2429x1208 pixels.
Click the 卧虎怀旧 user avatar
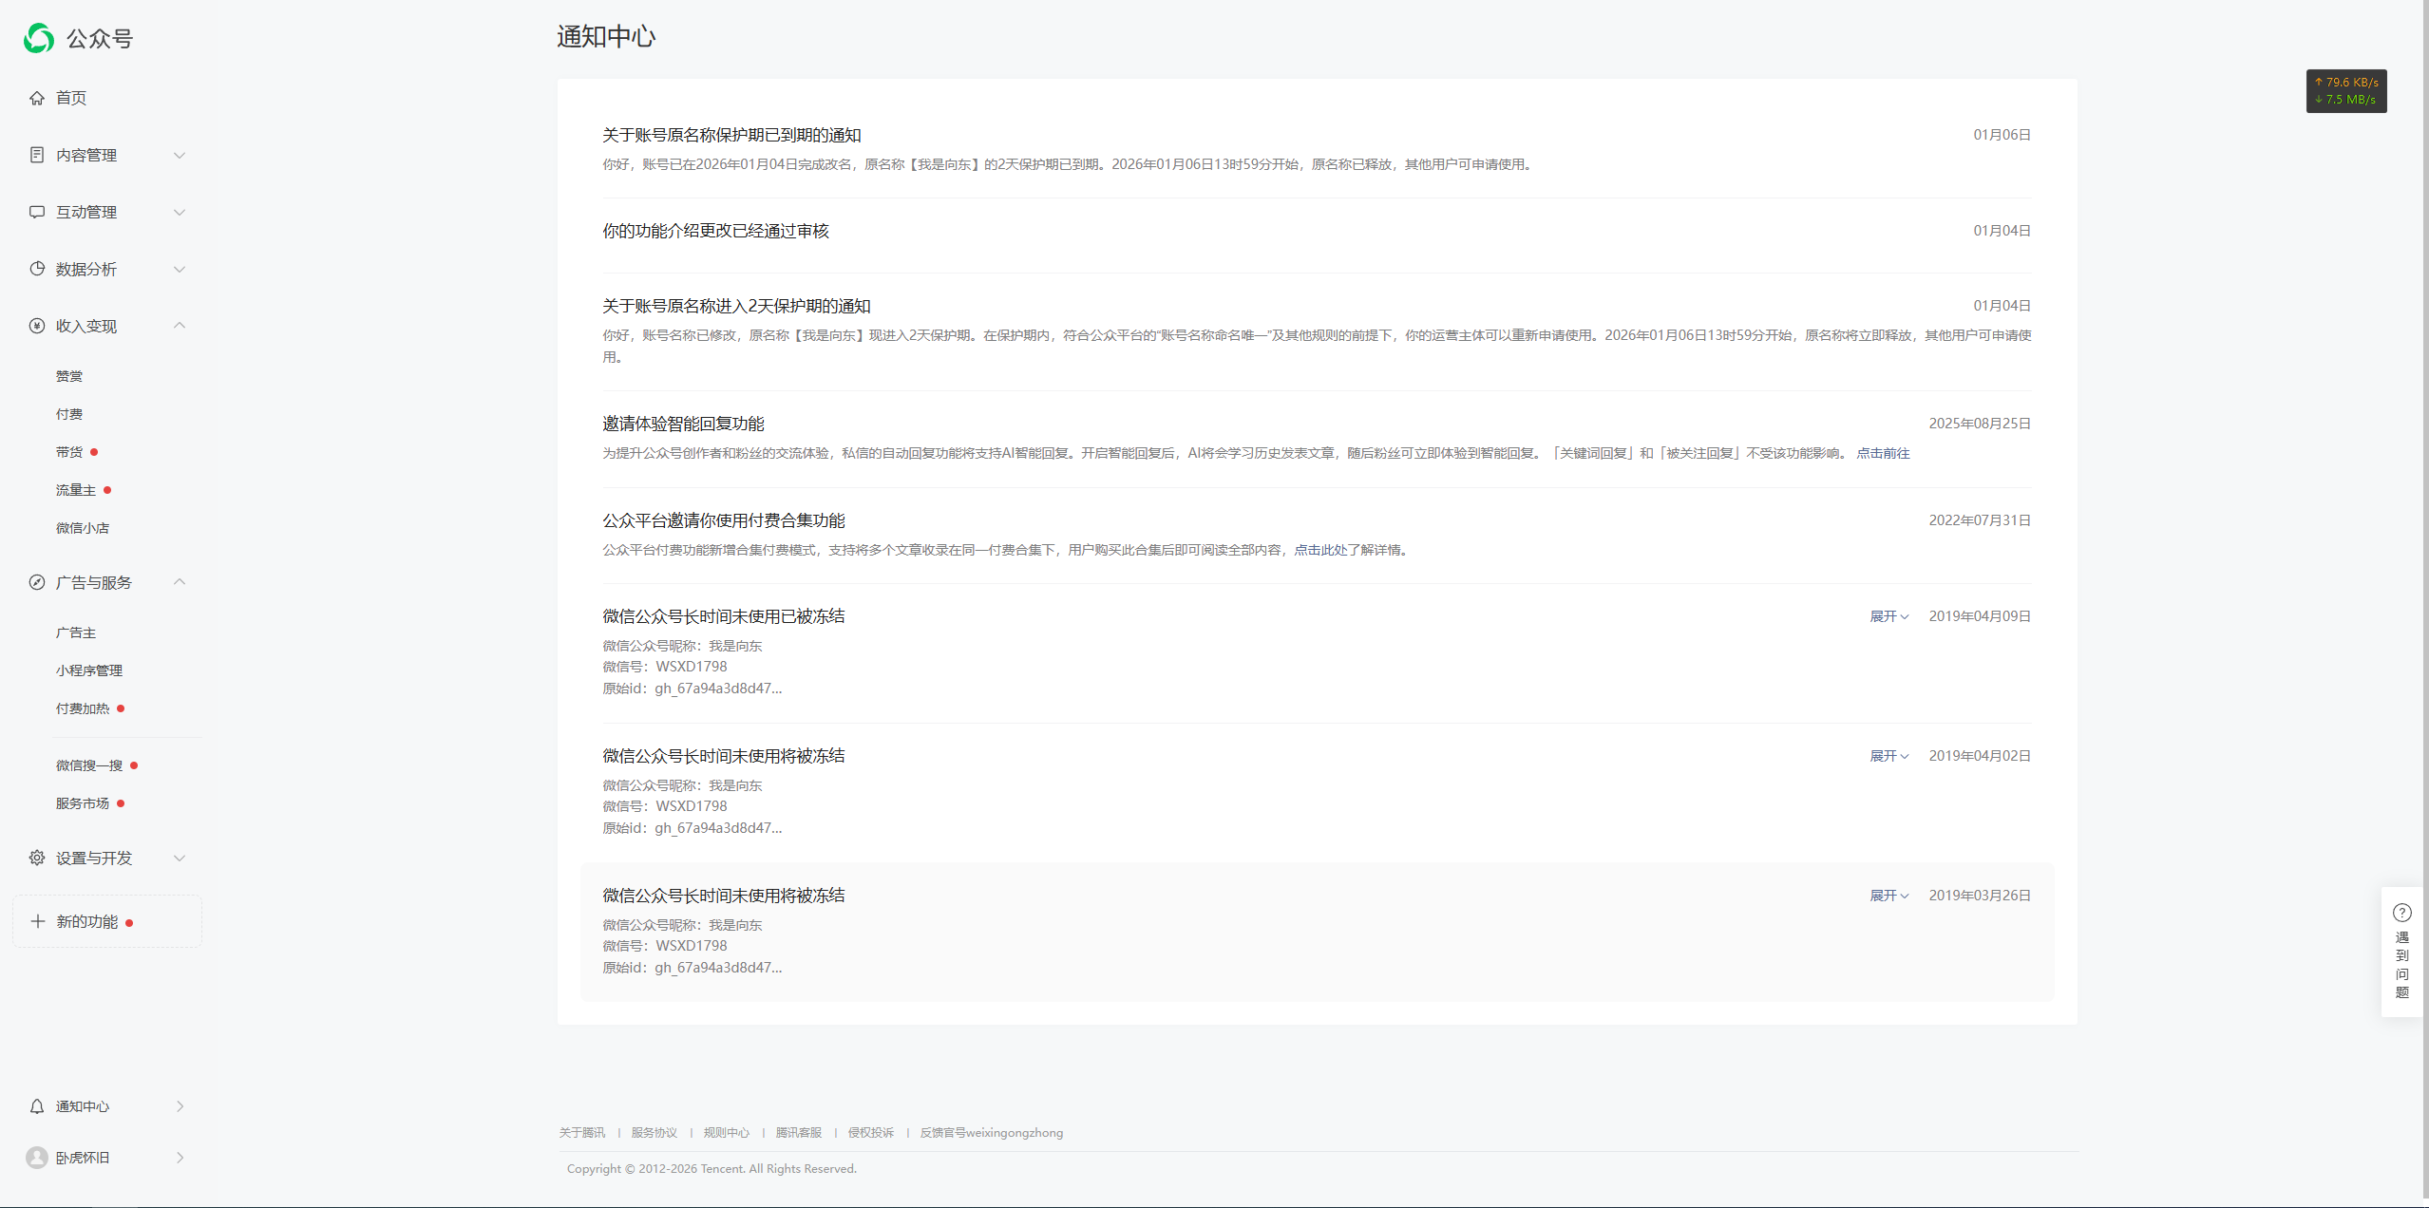37,1158
